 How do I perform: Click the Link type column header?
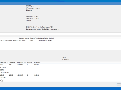tap(41, 38)
